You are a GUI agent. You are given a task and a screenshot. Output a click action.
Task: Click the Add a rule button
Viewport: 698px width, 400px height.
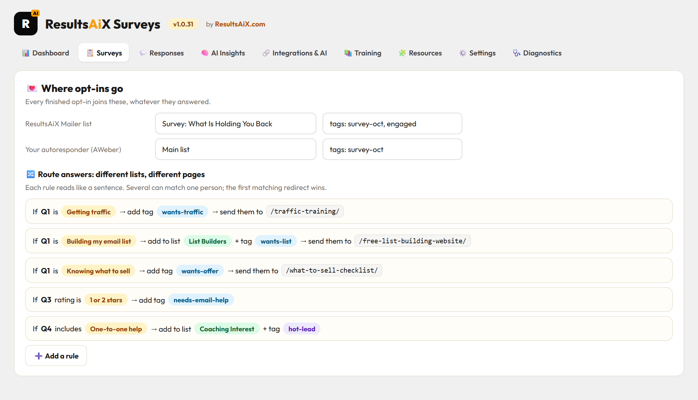[x=56, y=356]
